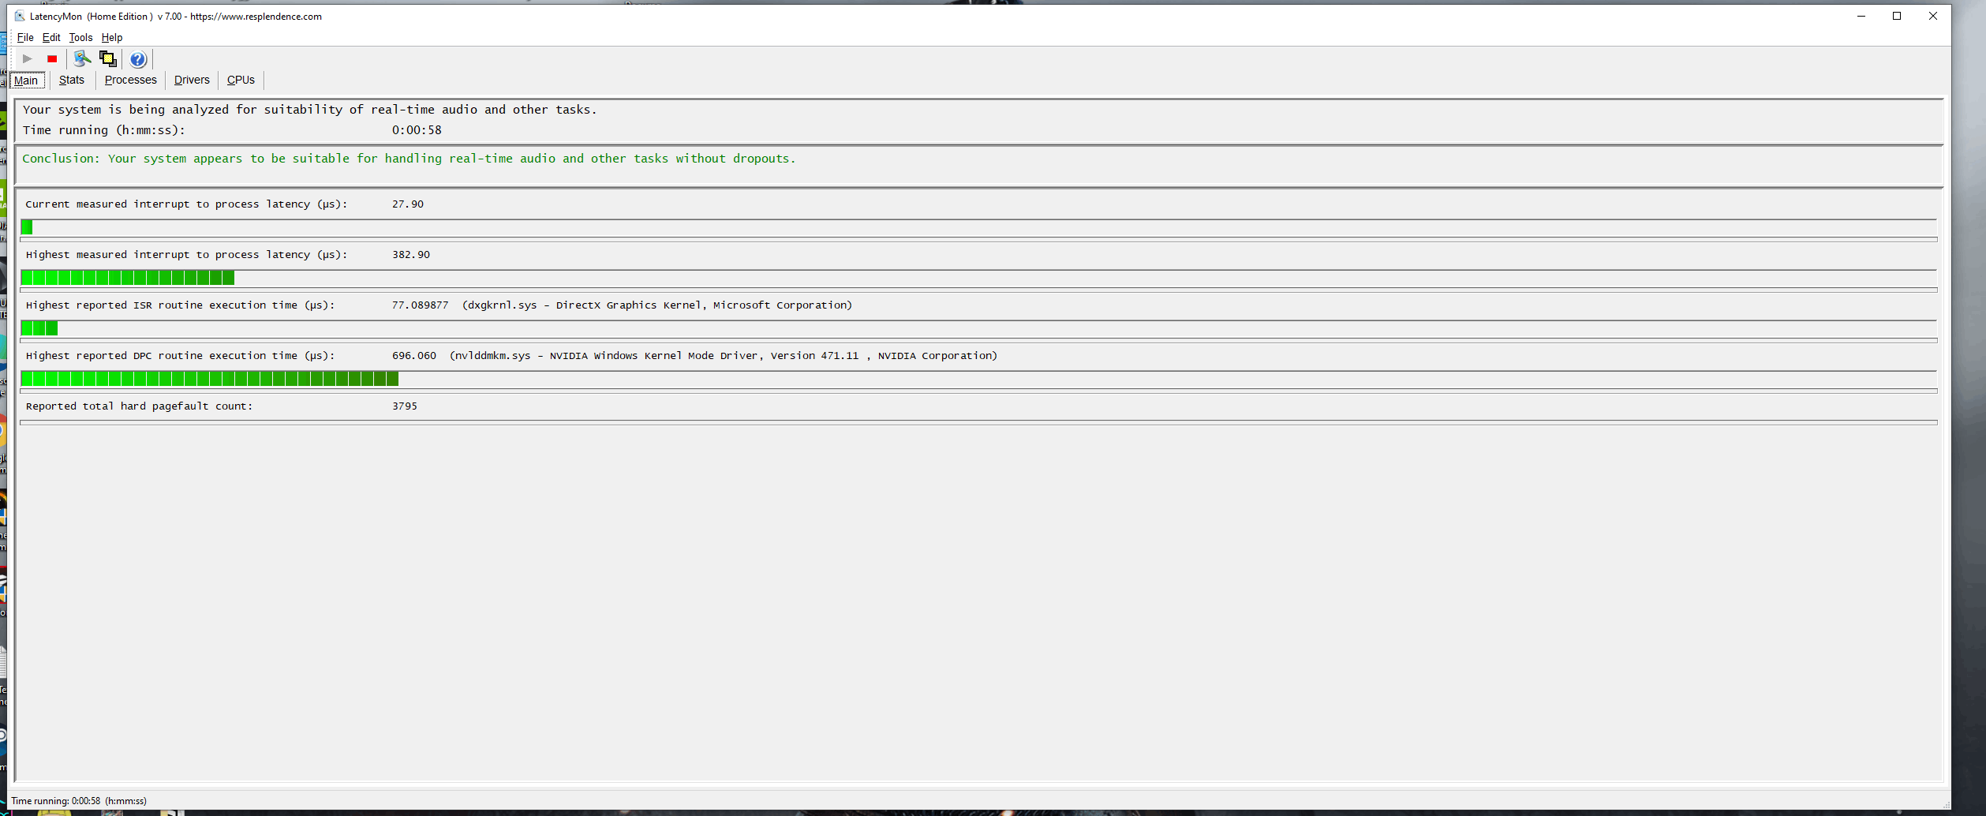This screenshot has height=816, width=1986.
Task: Select the Main tab
Action: 26,80
